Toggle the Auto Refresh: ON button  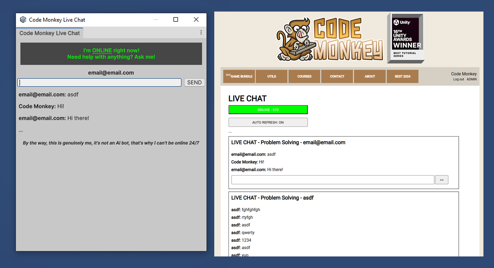268,122
